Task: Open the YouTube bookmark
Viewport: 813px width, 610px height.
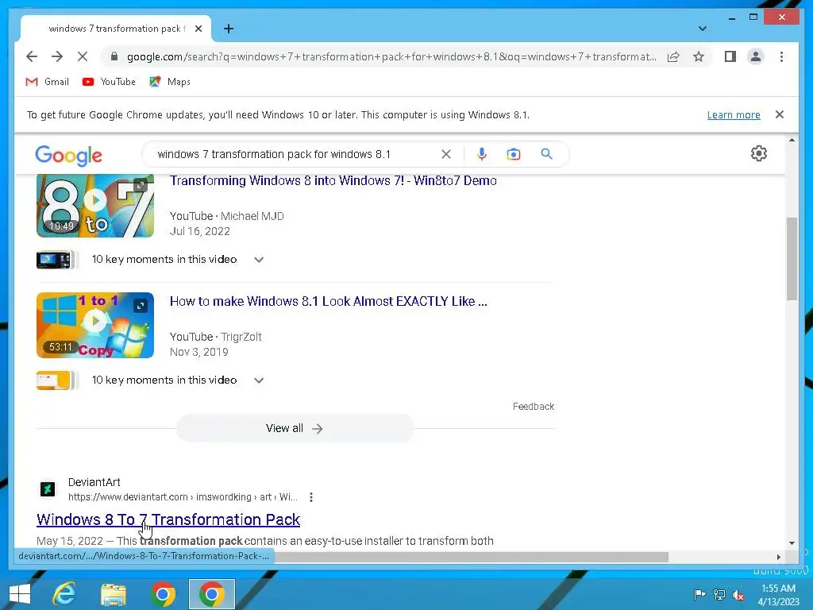Action: [x=109, y=82]
